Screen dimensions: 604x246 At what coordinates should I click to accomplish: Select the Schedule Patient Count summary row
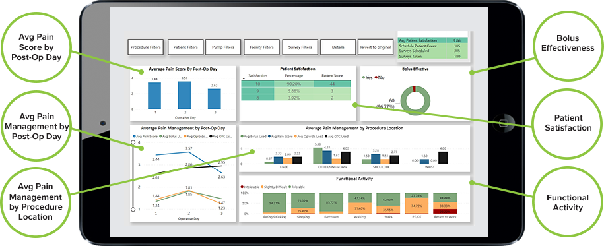click(x=432, y=46)
